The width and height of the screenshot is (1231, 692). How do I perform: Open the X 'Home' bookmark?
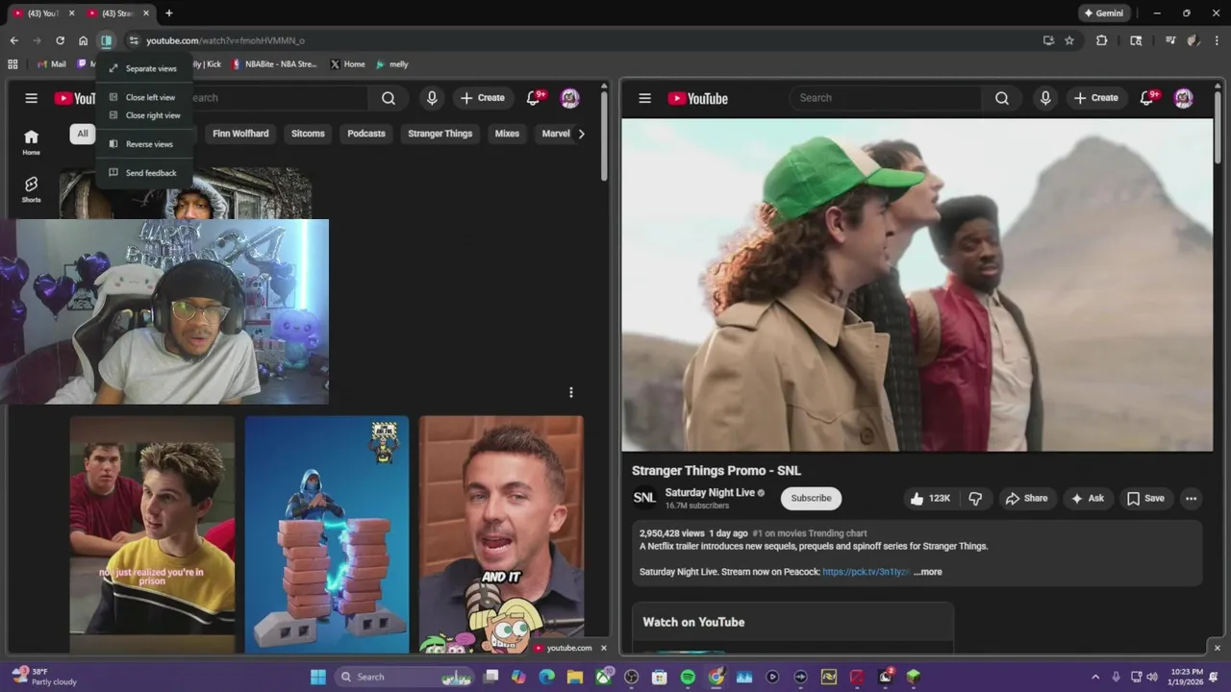(x=347, y=64)
